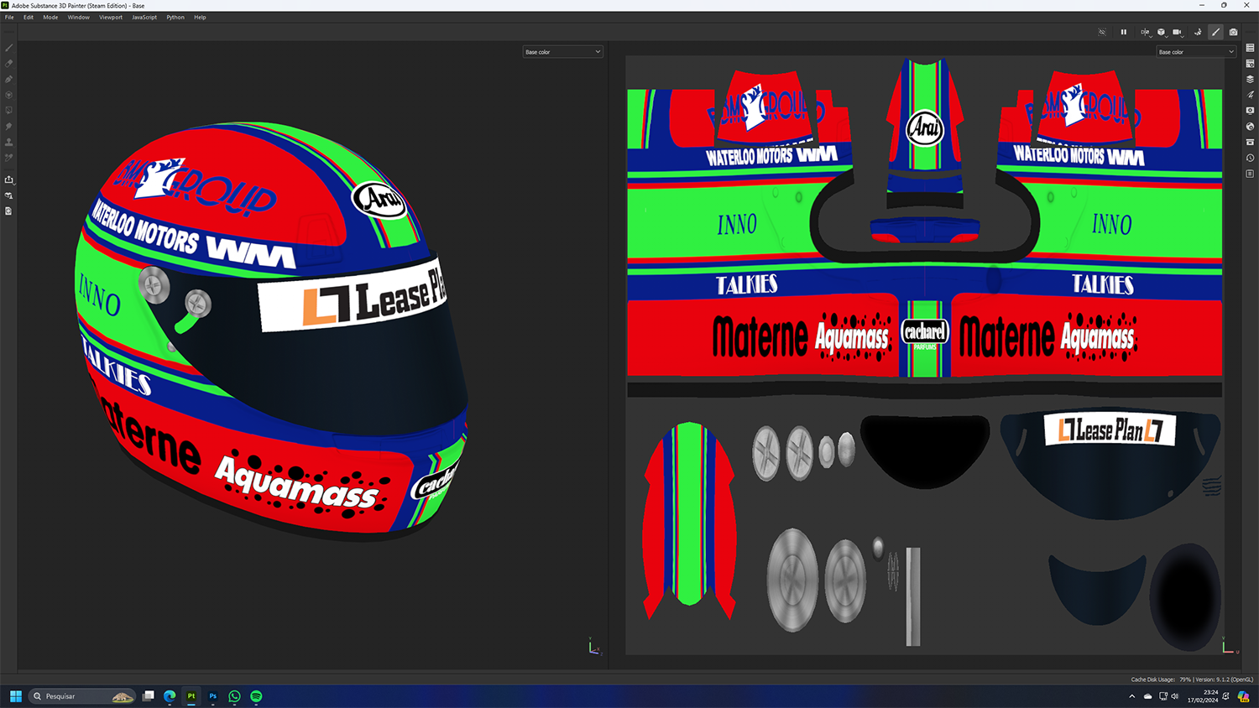1259x708 pixels.
Task: Open the Texture Set Settings panel icon
Action: 1250,64
